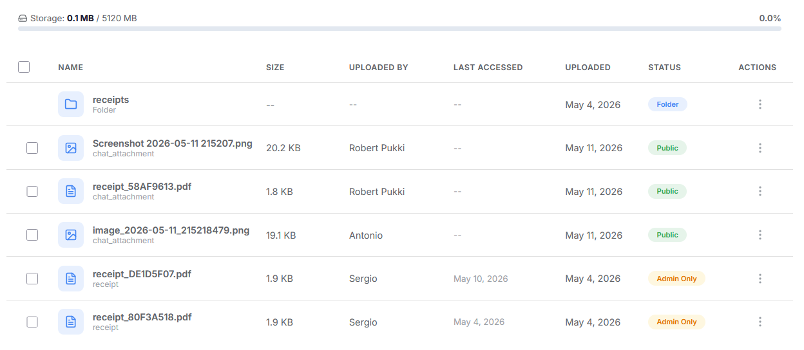This screenshot has width=804, height=350.
Task: Click the storage drive icon
Action: click(x=23, y=19)
